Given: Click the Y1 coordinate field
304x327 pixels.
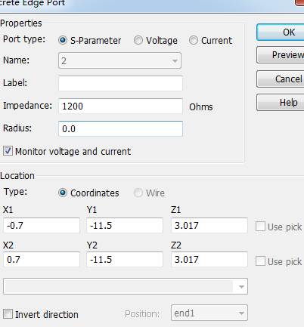Looking at the screenshot, I should (125, 225).
